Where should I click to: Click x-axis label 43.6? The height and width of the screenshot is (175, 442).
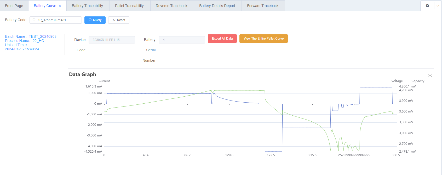point(146,155)
